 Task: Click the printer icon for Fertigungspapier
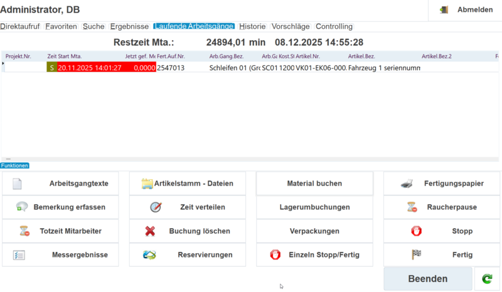point(407,184)
